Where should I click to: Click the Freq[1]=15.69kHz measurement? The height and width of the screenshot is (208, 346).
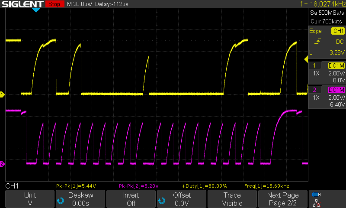pyautogui.click(x=266, y=186)
